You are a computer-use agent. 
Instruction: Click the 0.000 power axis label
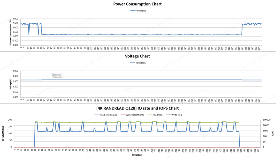16,45
